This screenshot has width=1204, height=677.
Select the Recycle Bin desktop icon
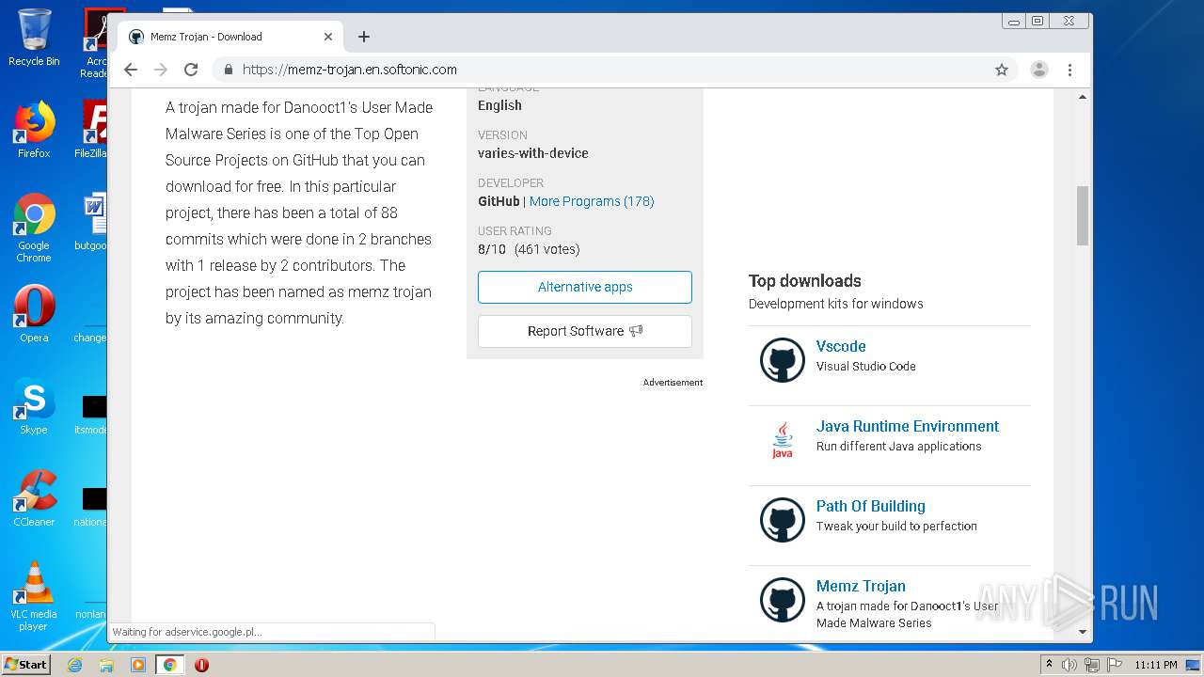[34, 39]
